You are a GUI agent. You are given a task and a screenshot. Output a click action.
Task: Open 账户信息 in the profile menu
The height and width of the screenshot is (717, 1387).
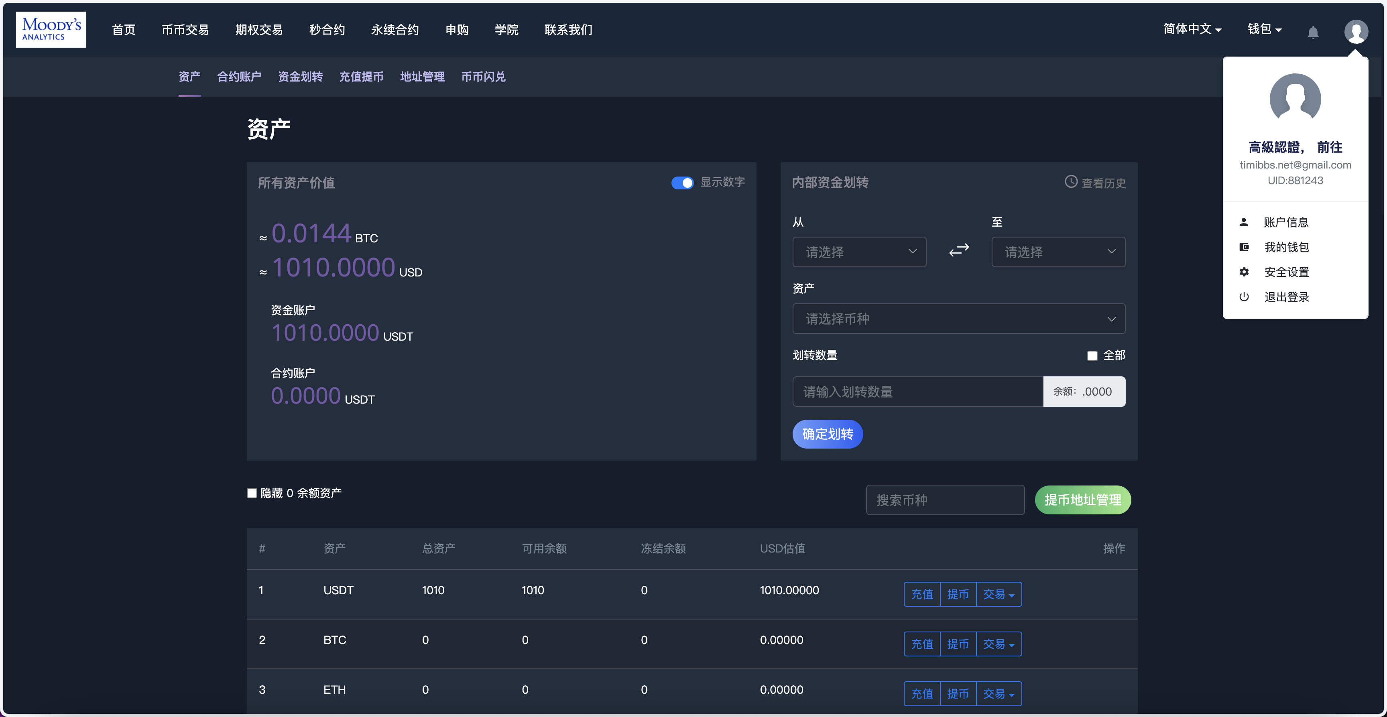1286,222
